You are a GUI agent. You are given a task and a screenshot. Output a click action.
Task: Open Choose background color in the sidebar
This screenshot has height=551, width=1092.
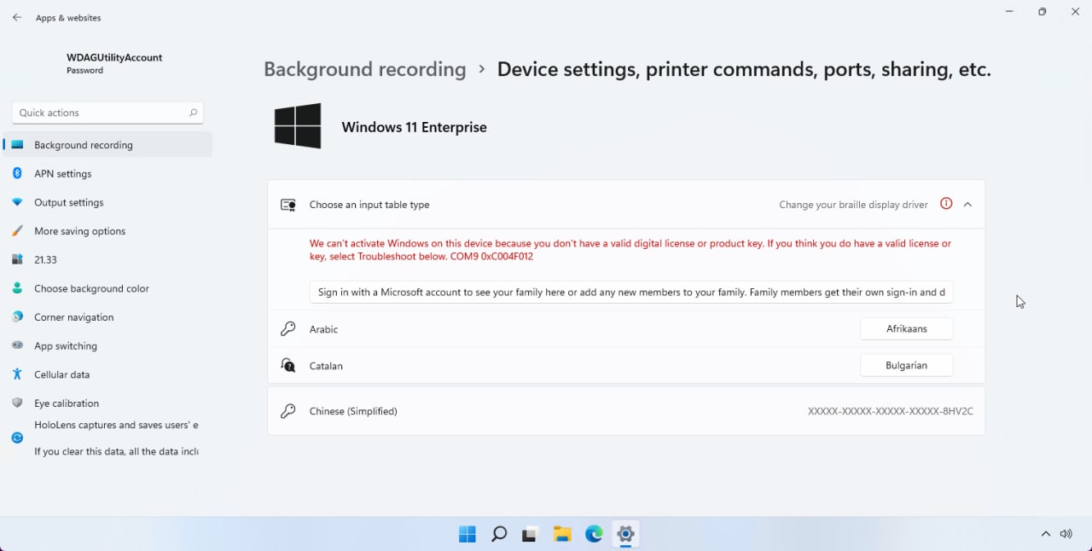(x=108, y=288)
